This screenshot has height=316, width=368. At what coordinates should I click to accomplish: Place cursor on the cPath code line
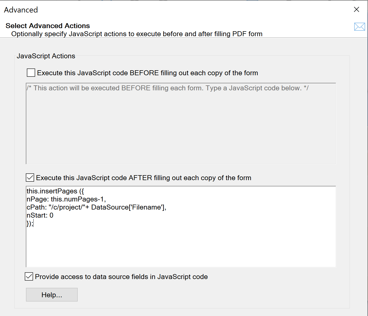tap(96, 207)
